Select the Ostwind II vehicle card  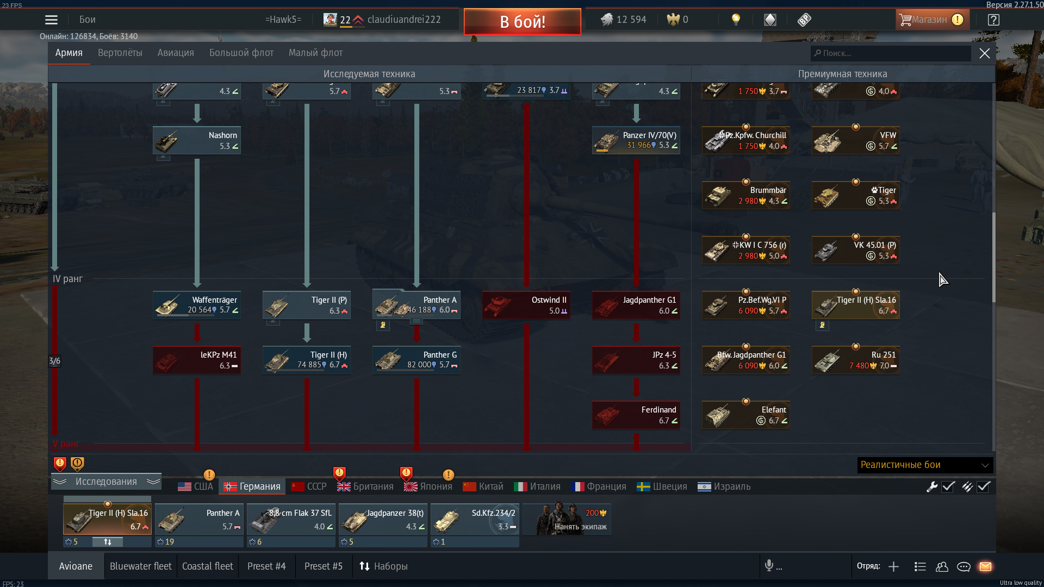click(526, 305)
